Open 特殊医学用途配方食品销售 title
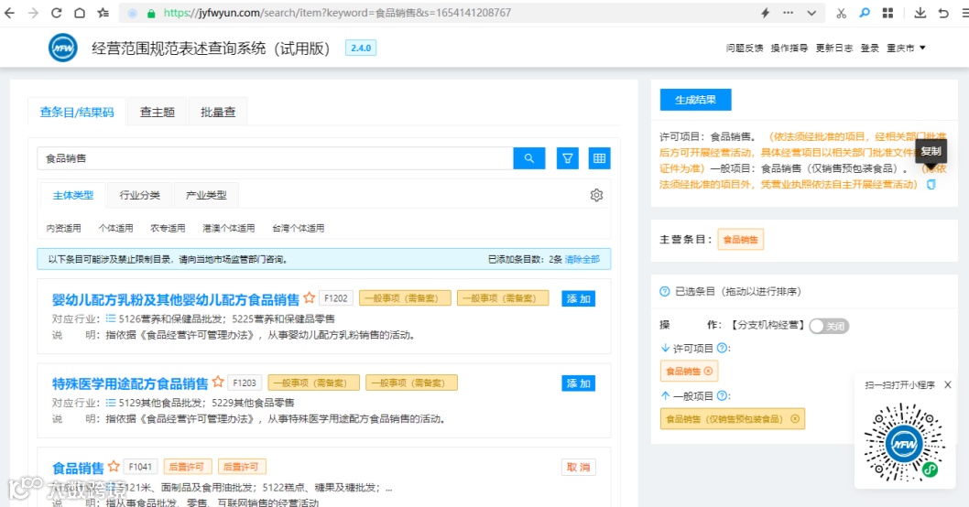The height and width of the screenshot is (507, 969). coord(130,384)
